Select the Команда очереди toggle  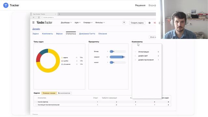pos(49,93)
